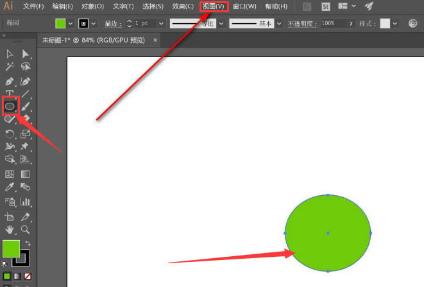Select the Rotate tool
Image resolution: width=424 pixels, height=287 pixels.
pyautogui.click(x=10, y=134)
